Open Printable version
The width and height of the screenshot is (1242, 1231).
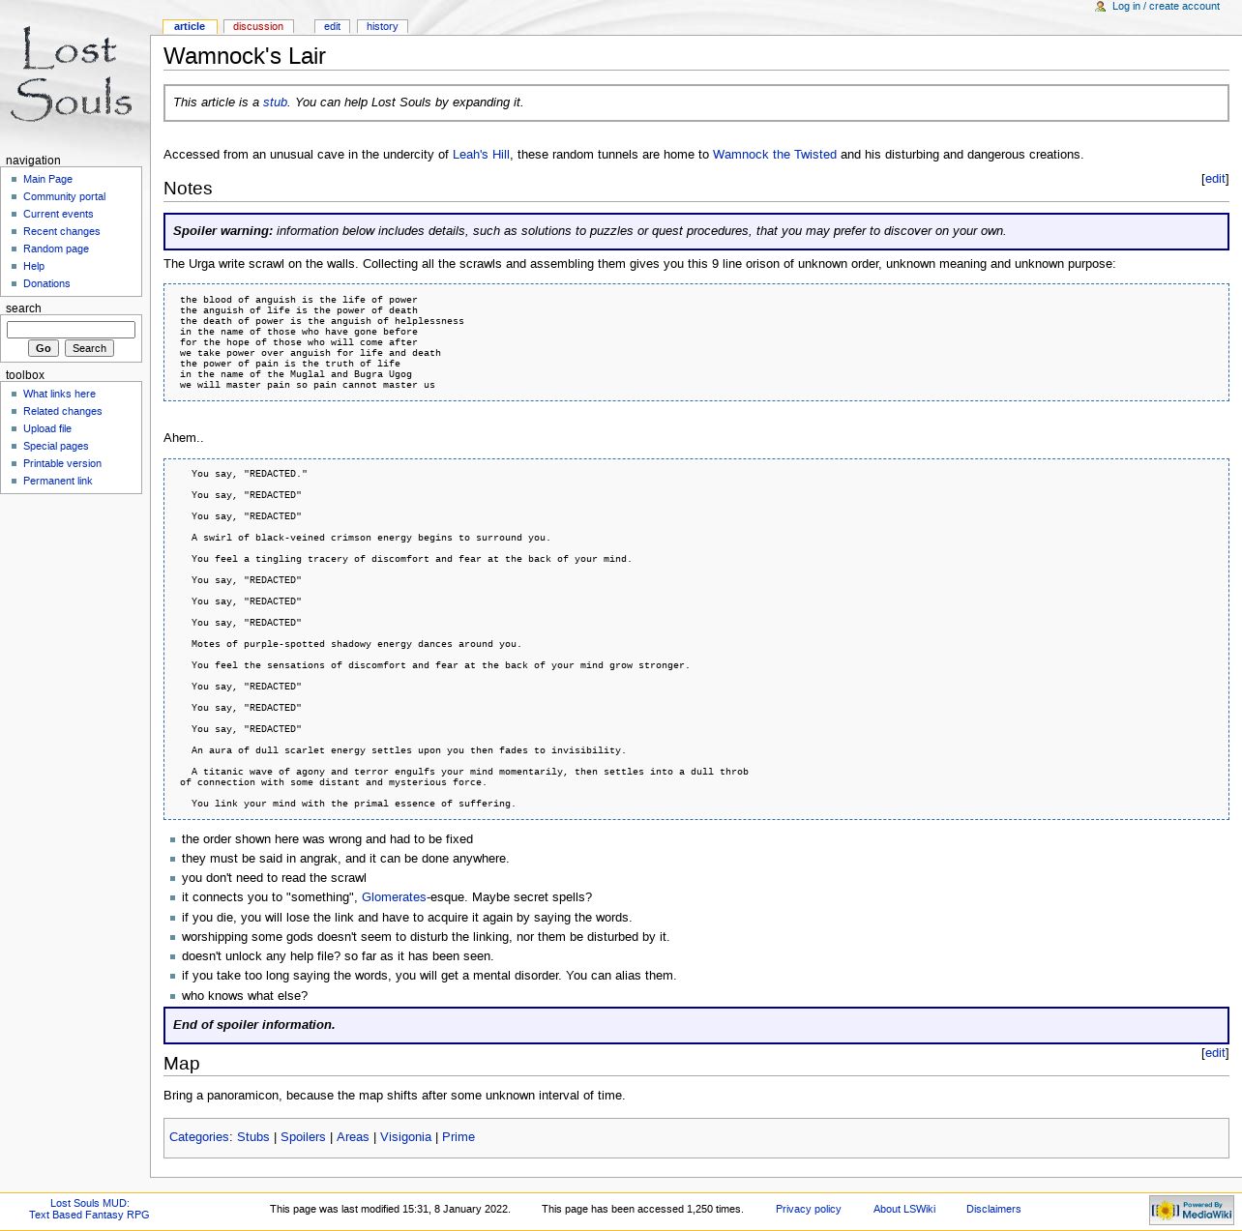point(62,464)
